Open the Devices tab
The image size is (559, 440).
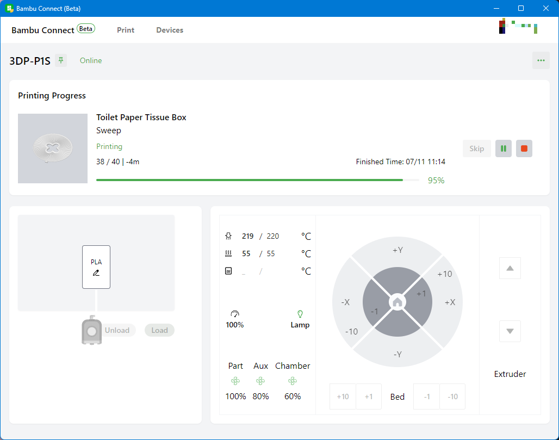coord(170,30)
